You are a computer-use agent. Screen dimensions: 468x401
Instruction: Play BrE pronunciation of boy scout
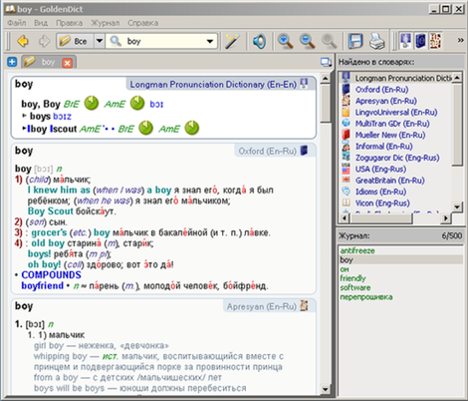pyautogui.click(x=145, y=128)
